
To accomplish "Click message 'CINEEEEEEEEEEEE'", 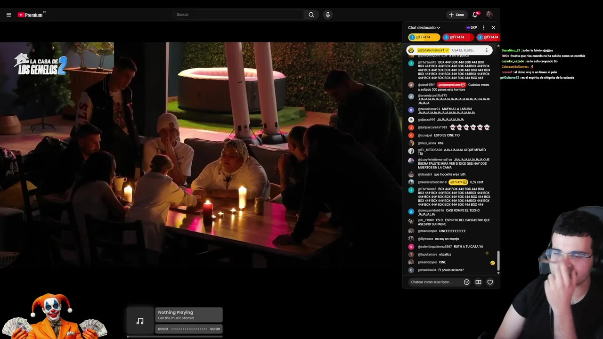I will [x=452, y=231].
